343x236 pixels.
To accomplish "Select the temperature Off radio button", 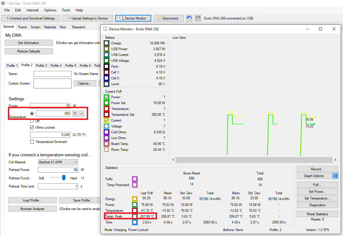I will tap(32, 121).
